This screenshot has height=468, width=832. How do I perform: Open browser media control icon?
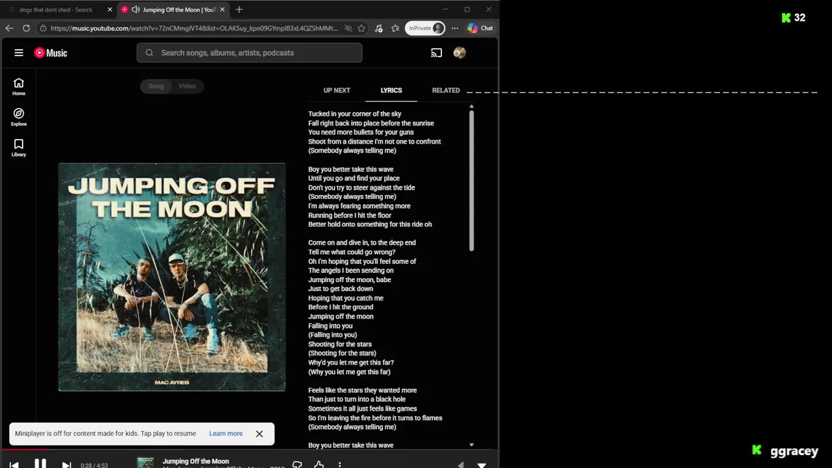pyautogui.click(x=379, y=28)
